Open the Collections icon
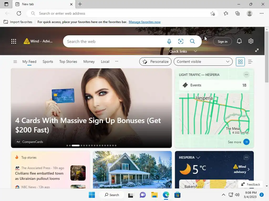 237,13
